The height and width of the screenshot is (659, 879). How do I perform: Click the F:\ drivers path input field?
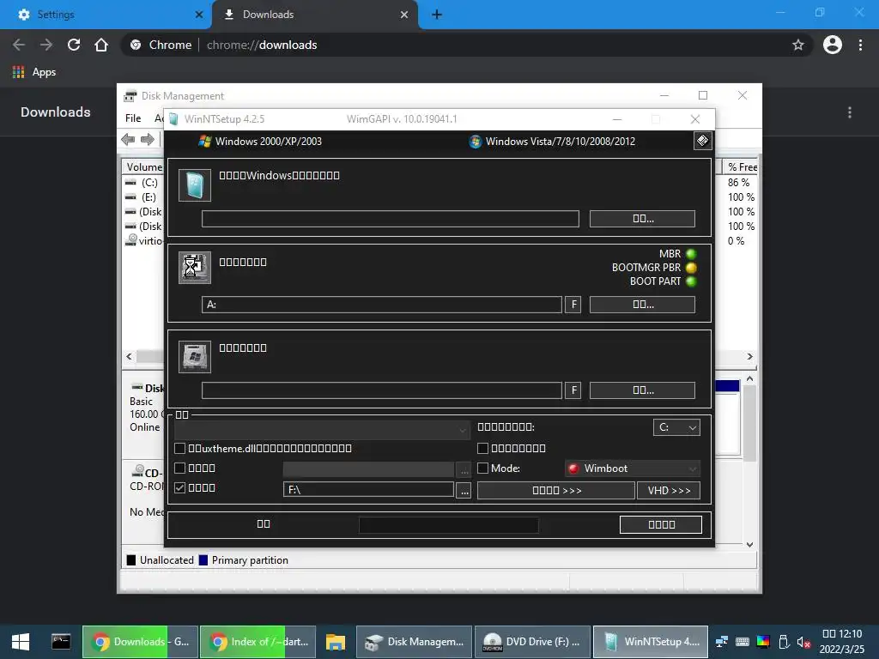pyautogui.click(x=368, y=489)
